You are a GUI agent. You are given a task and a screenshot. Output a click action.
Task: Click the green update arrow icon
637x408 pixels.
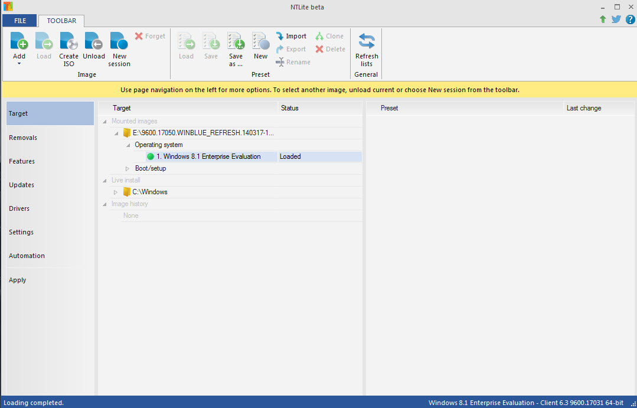click(603, 19)
